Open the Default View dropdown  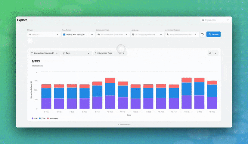(x=215, y=20)
